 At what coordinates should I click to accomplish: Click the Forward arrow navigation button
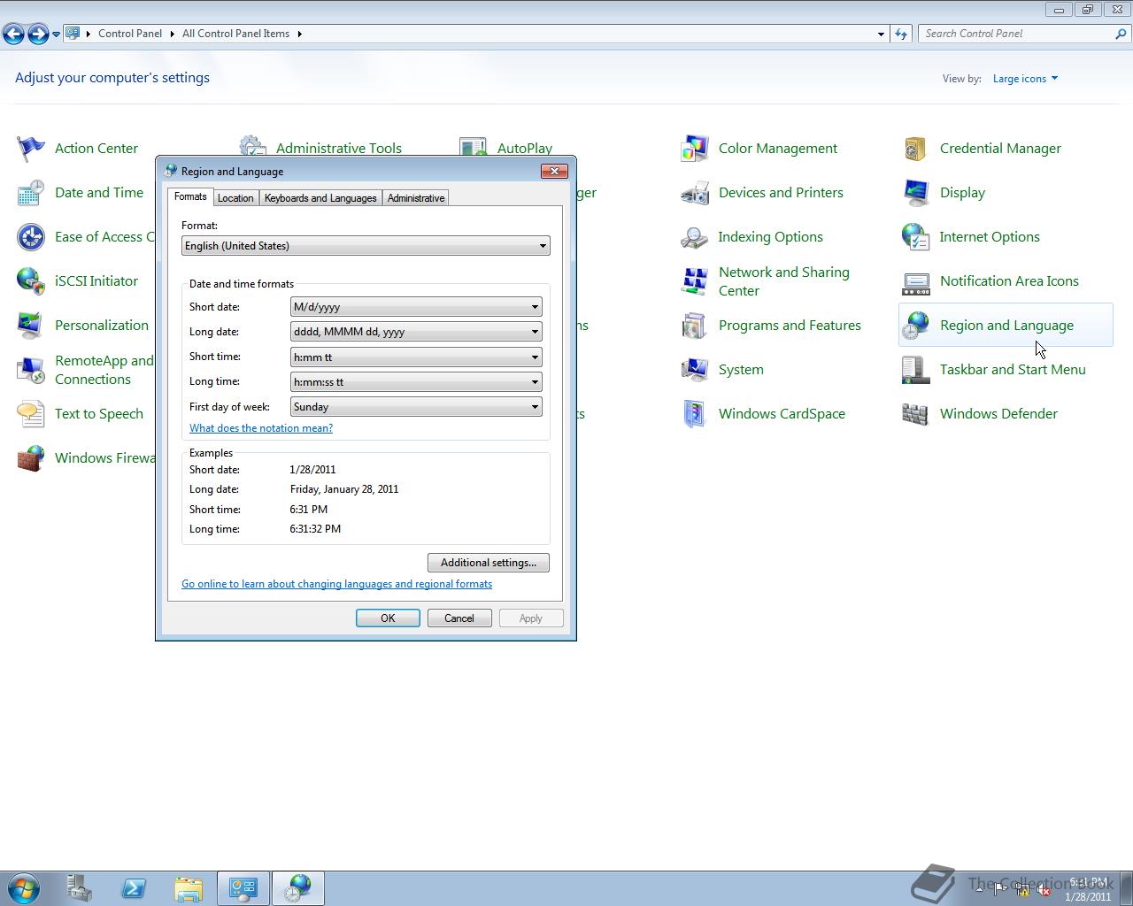[x=38, y=35]
